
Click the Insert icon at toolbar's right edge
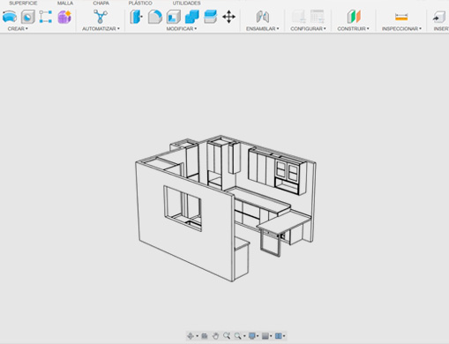tap(439, 17)
